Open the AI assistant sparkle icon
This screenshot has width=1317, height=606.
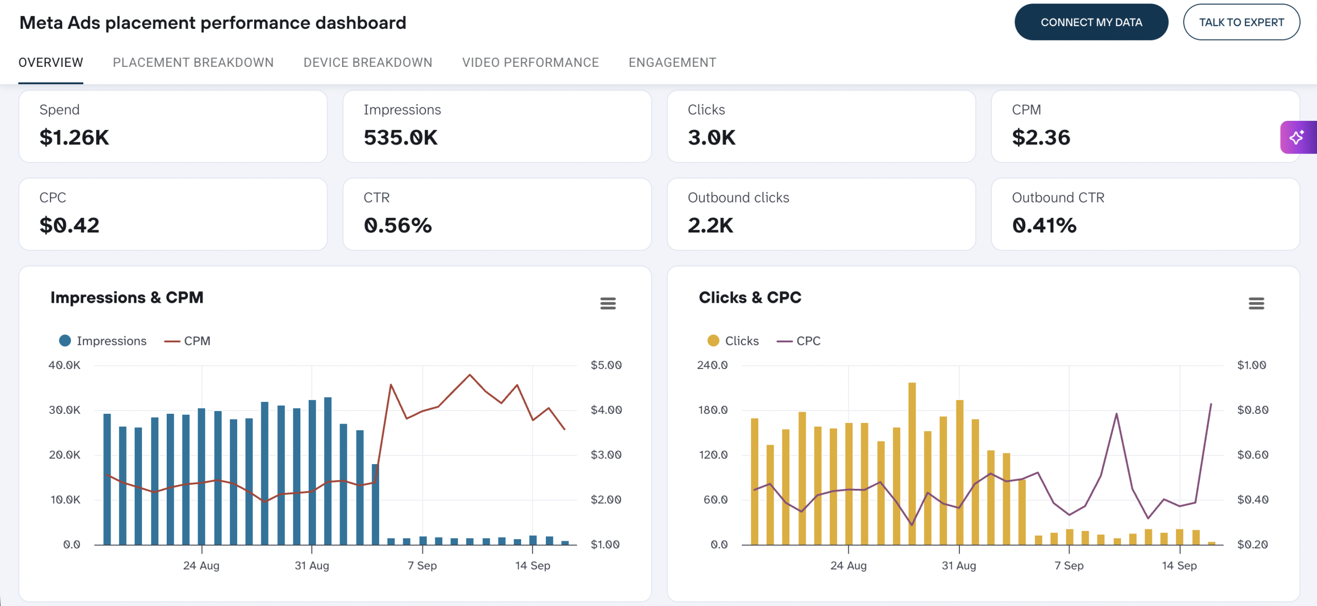click(x=1297, y=137)
